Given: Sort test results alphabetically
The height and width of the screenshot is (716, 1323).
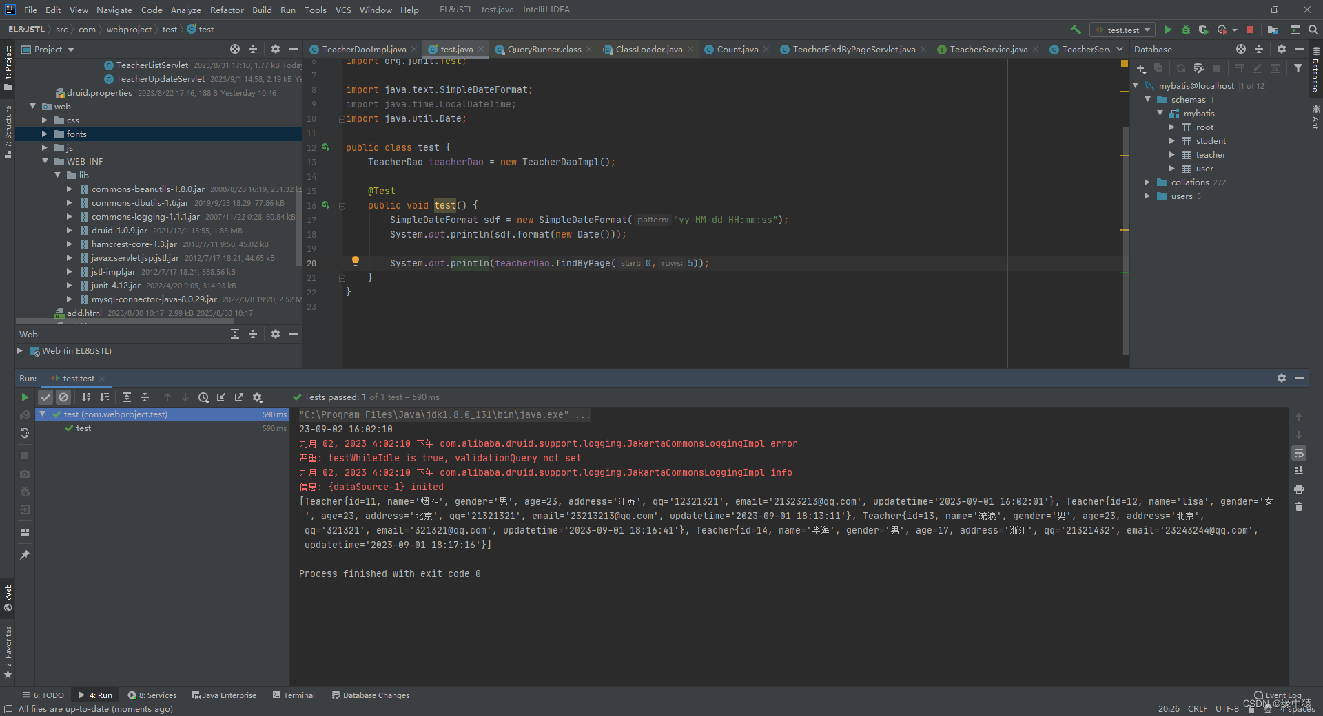Looking at the screenshot, I should tap(86, 397).
